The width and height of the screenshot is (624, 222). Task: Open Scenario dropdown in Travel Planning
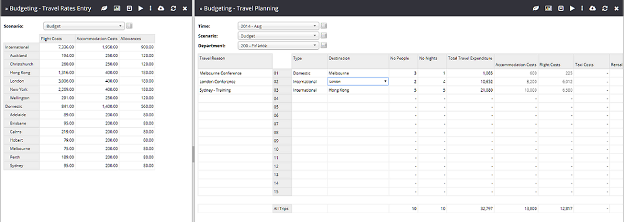278,36
